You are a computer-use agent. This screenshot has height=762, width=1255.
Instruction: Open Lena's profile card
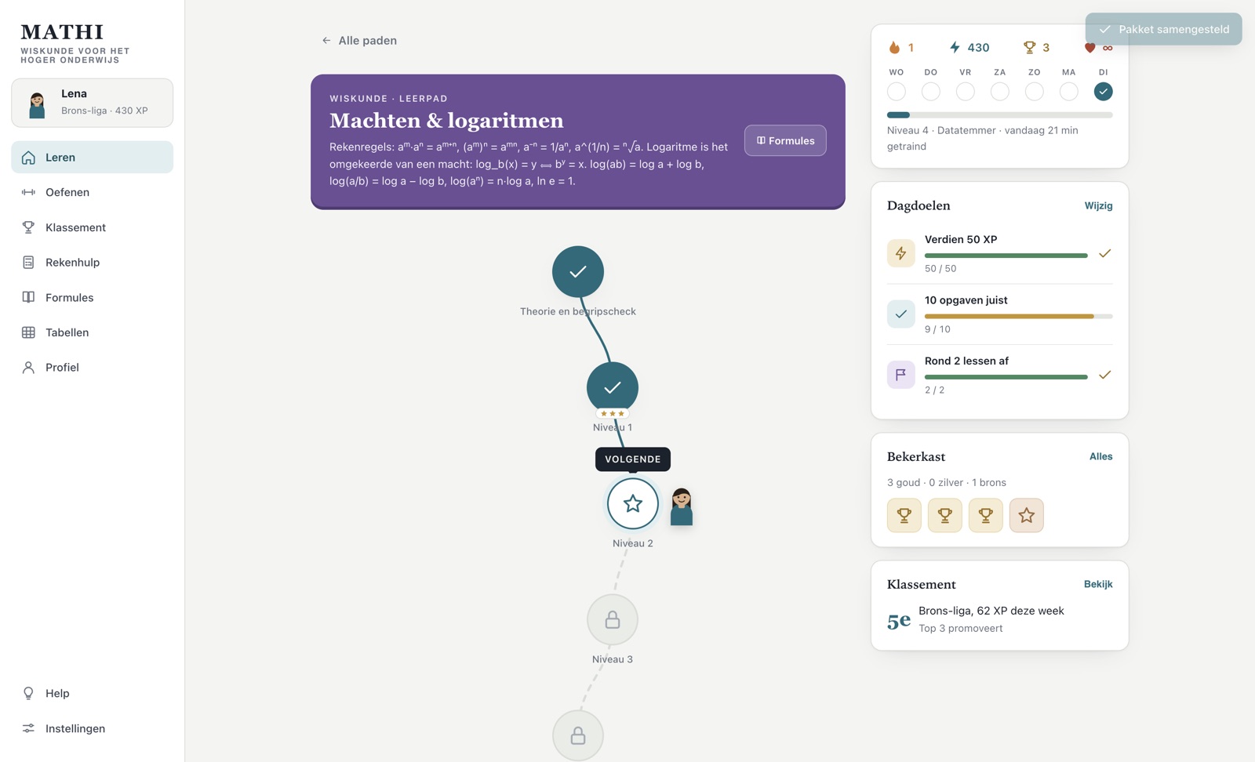tap(92, 103)
